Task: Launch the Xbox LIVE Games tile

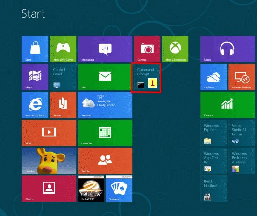Action: (x=63, y=49)
